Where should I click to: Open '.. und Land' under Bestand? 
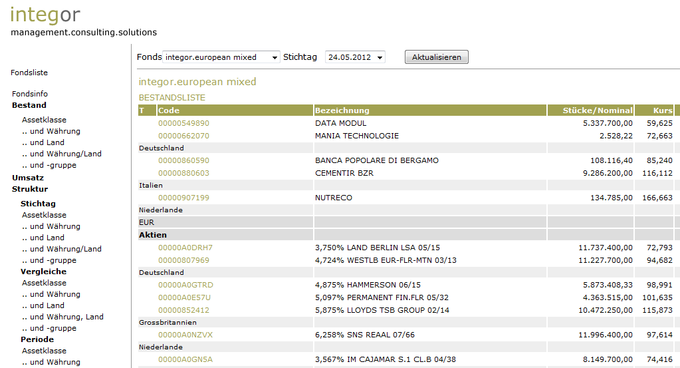43,142
